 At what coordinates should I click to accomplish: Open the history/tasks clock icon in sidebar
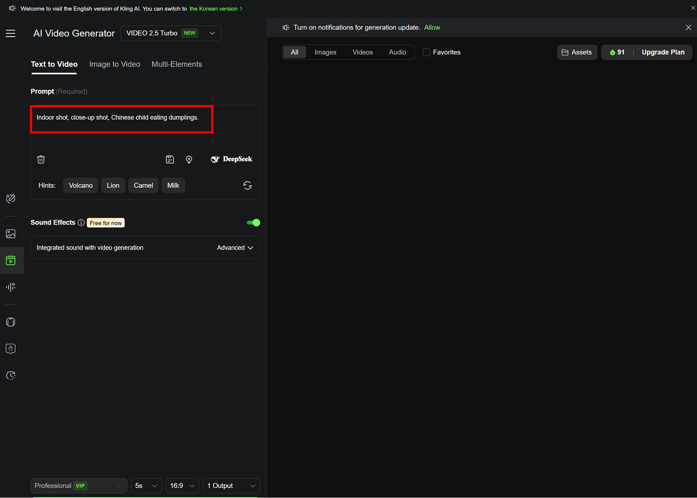11,375
